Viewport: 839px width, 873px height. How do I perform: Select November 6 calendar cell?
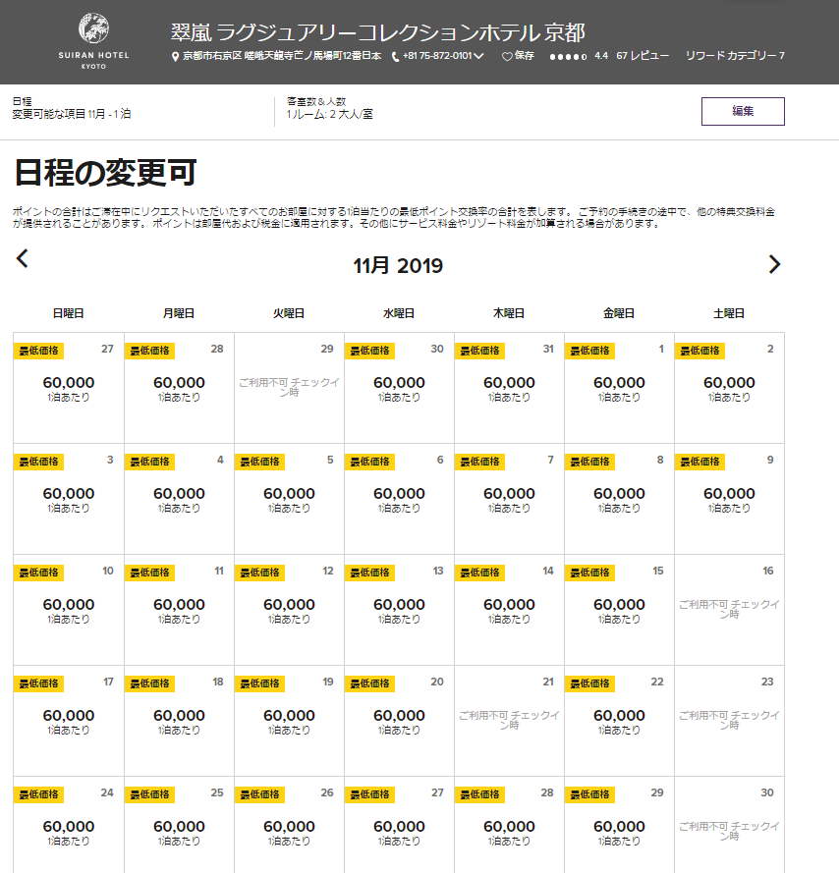399,499
